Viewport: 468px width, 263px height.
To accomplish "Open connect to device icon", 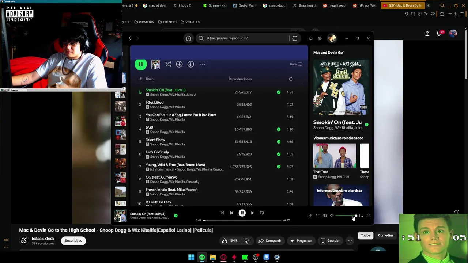I will click(325, 216).
